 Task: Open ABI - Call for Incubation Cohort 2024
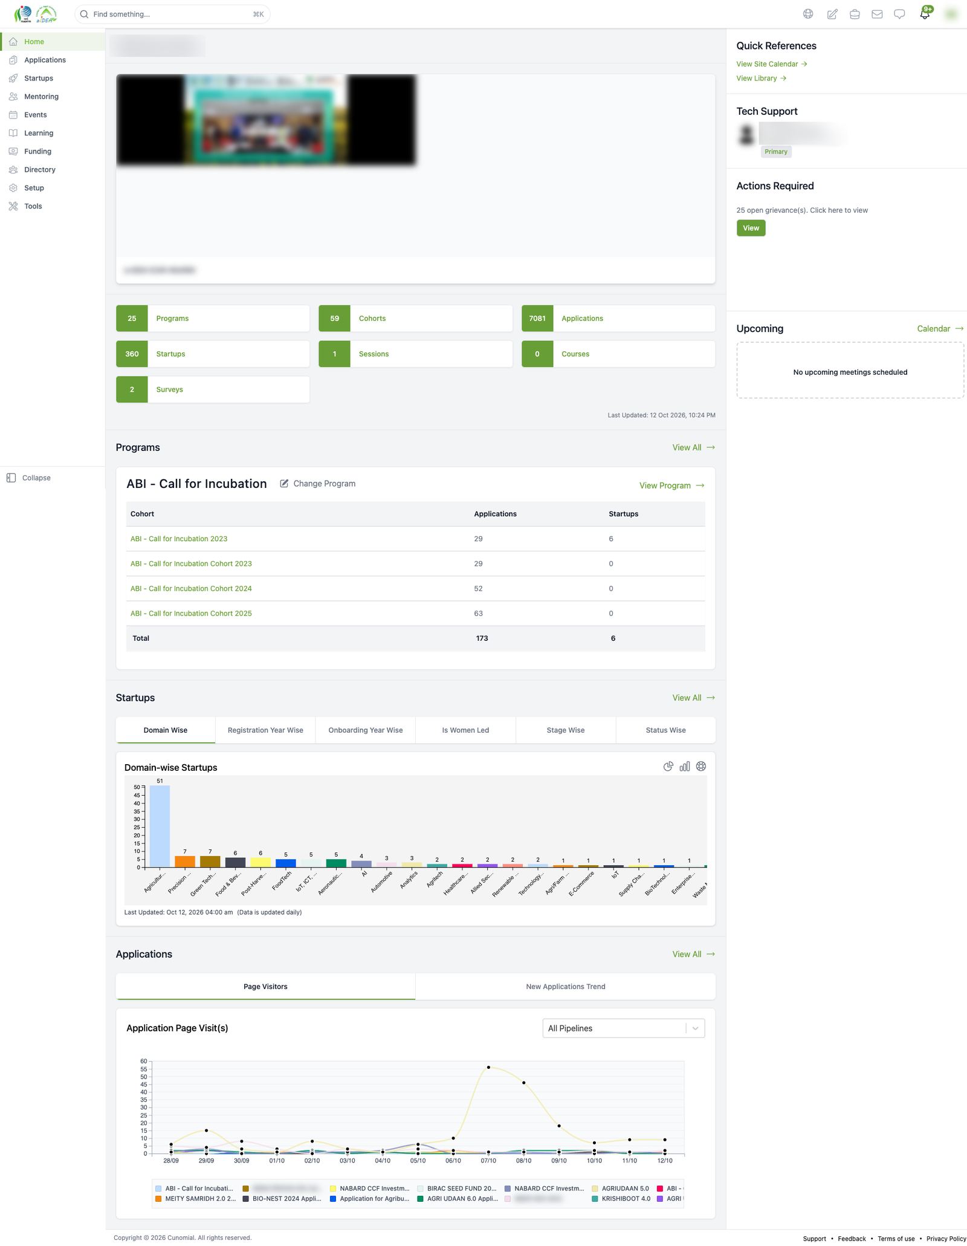(191, 588)
